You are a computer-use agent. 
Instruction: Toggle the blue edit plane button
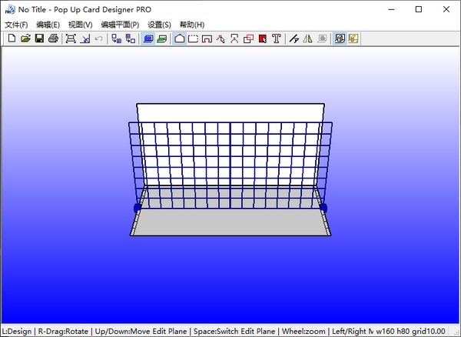[148, 38]
